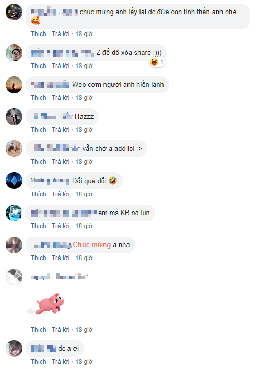268x369 pixels.
Task: Click Trả lời under "vẫn chờ a add lol"
Action: [61, 162]
